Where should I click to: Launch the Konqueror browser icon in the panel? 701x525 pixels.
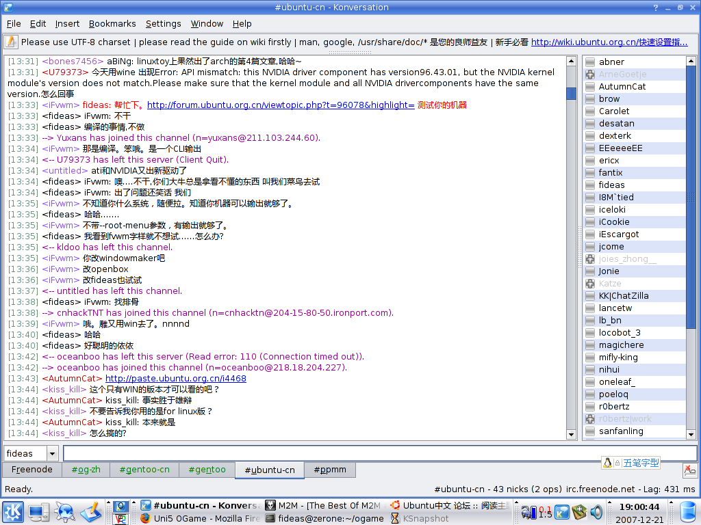65,511
